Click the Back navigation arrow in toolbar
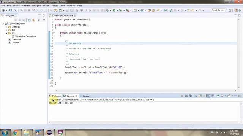The height and width of the screenshot is (136, 243). click(193, 10)
